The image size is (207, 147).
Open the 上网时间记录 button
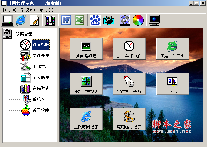point(86,119)
